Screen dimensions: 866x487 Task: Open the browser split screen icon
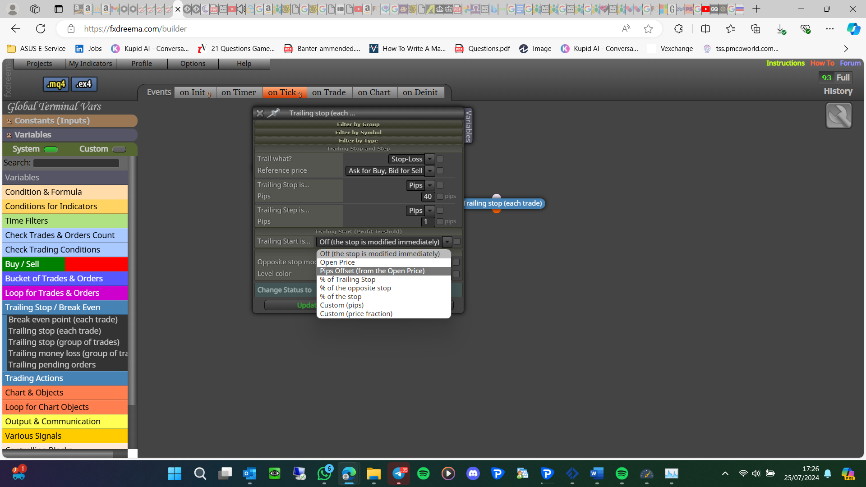coord(705,29)
